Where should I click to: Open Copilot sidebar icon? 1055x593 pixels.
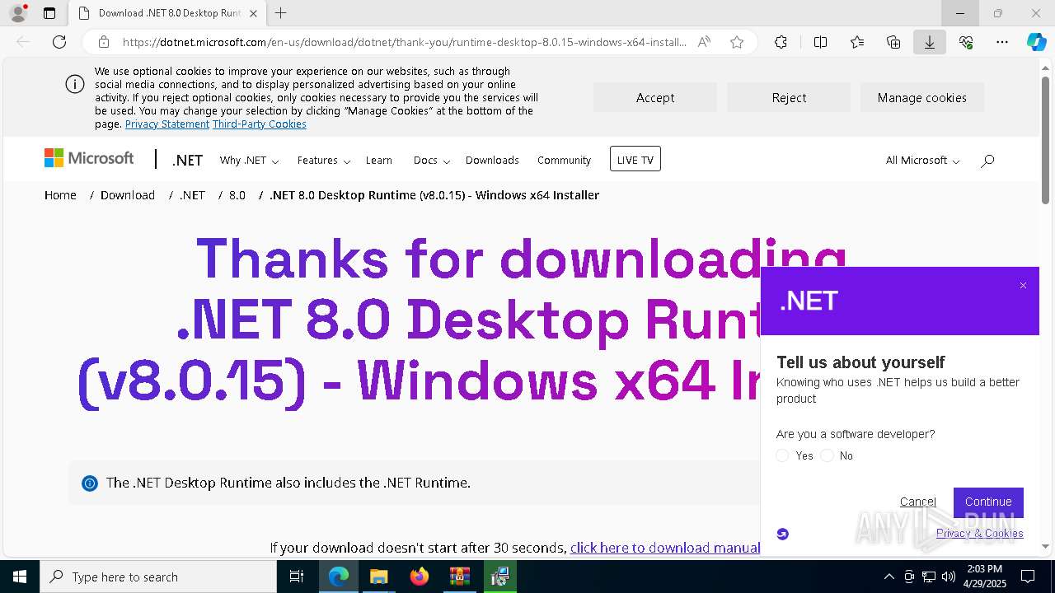(x=1036, y=42)
